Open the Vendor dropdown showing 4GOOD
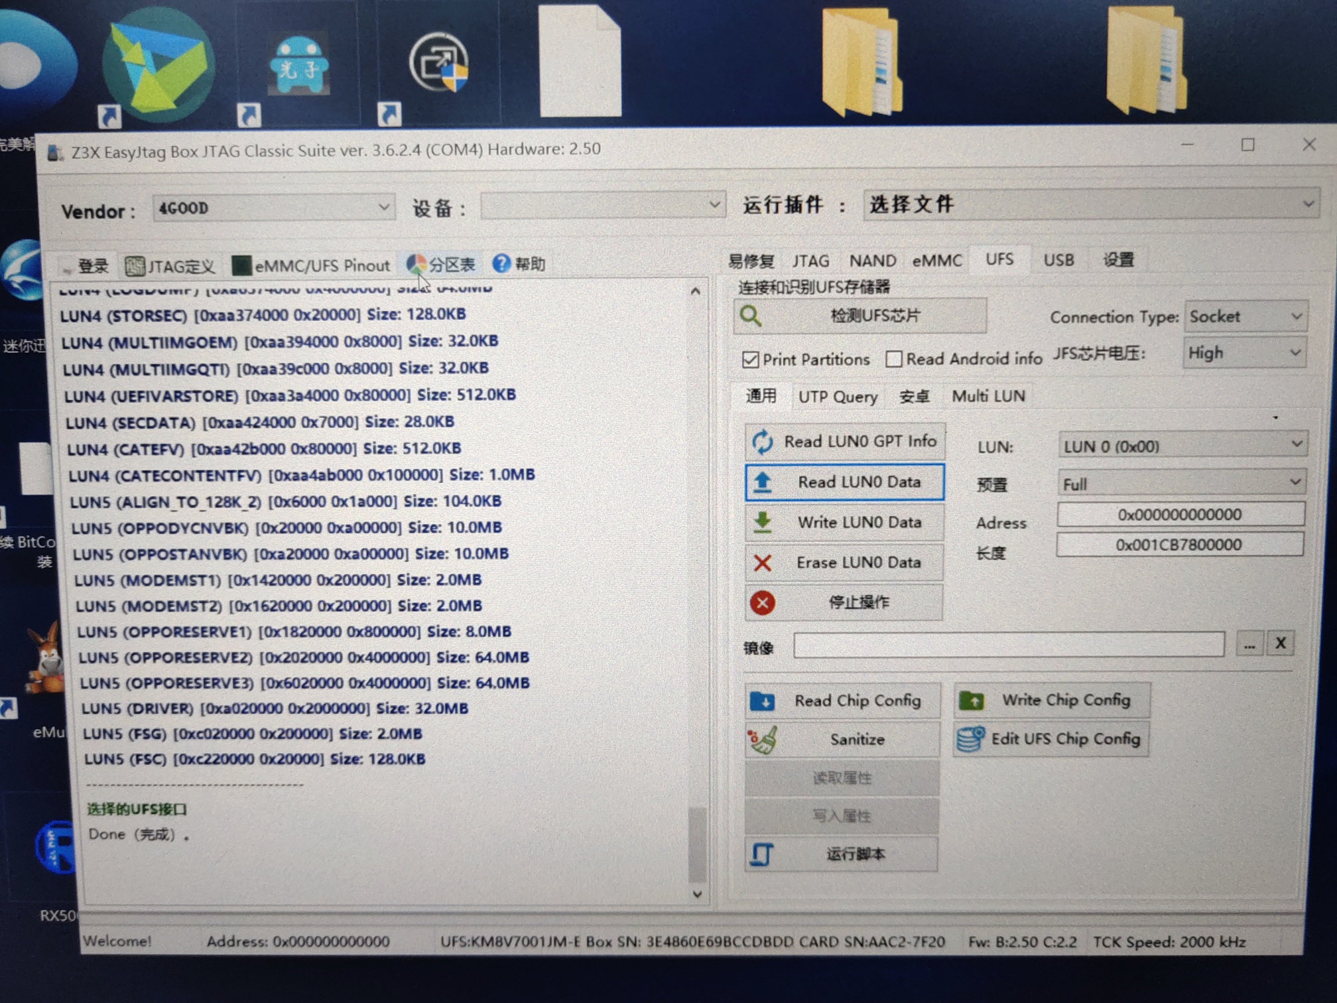 (273, 208)
